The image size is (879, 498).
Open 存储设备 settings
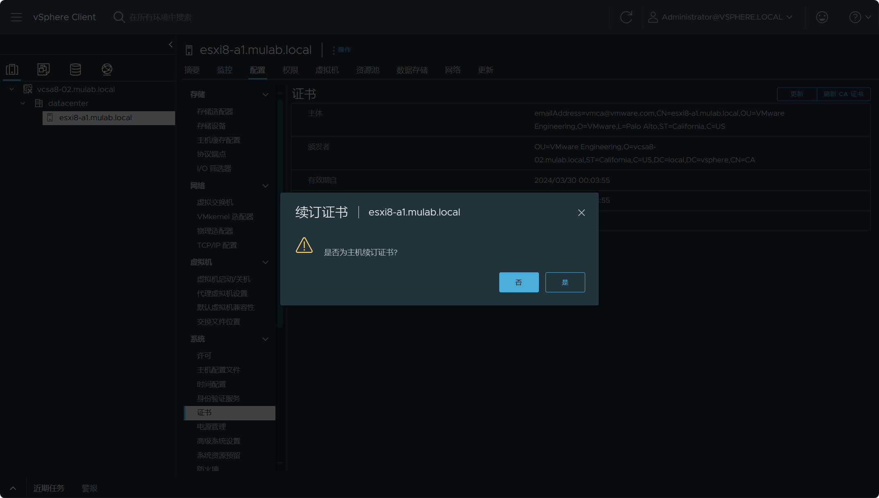point(211,126)
